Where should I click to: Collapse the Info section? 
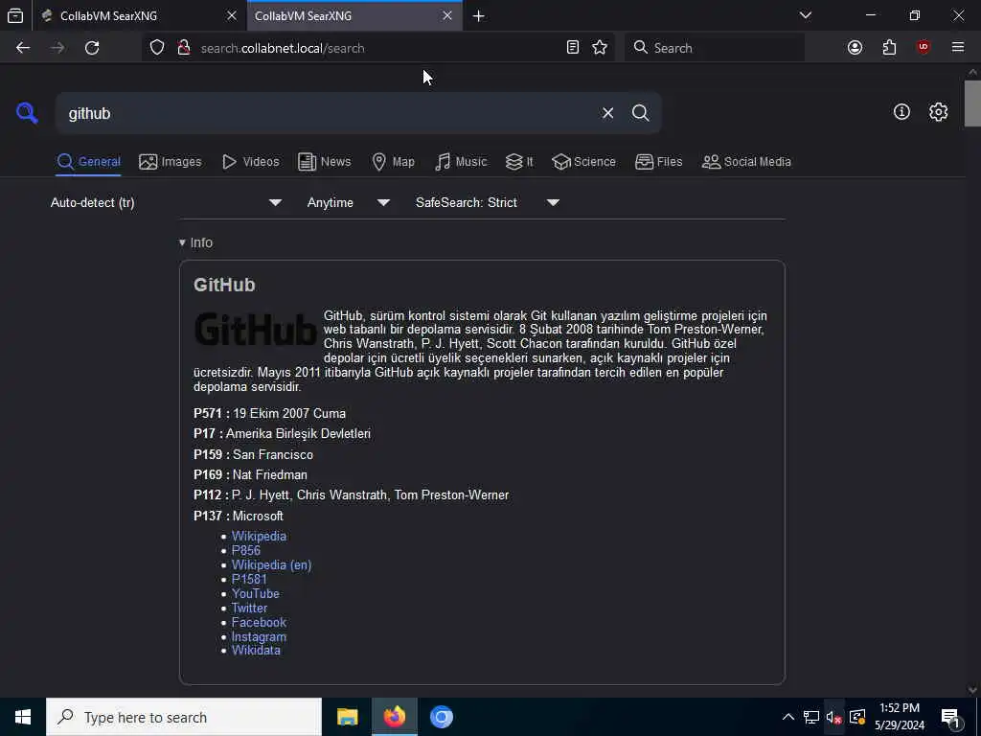pos(195,242)
